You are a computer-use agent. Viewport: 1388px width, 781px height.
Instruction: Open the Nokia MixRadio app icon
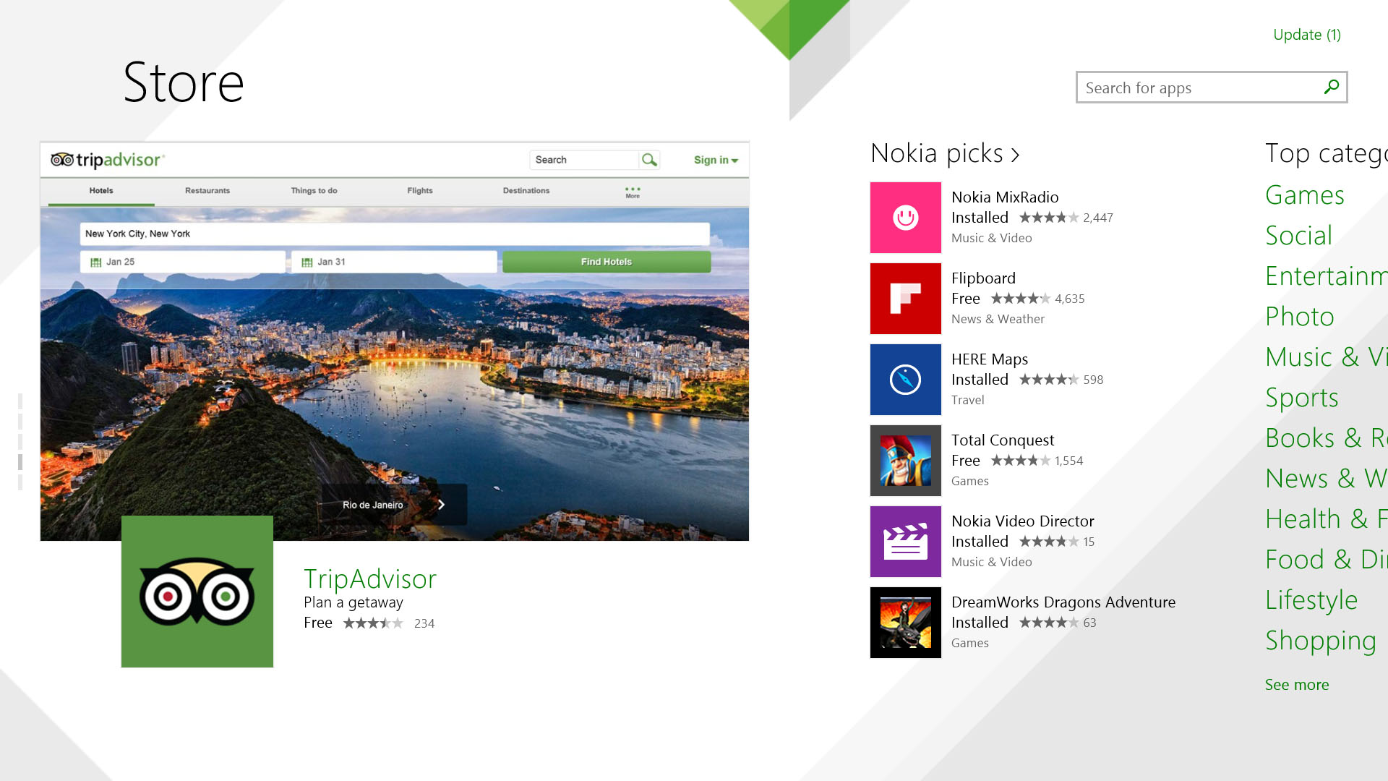click(906, 218)
